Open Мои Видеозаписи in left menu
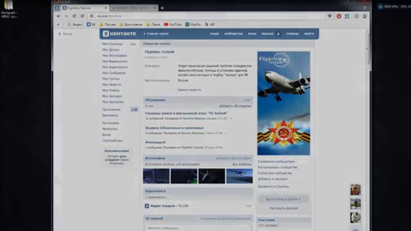The width and height of the screenshot is (411, 231). coord(115,61)
